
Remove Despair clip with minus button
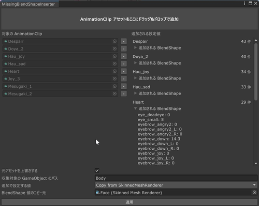[124, 41]
